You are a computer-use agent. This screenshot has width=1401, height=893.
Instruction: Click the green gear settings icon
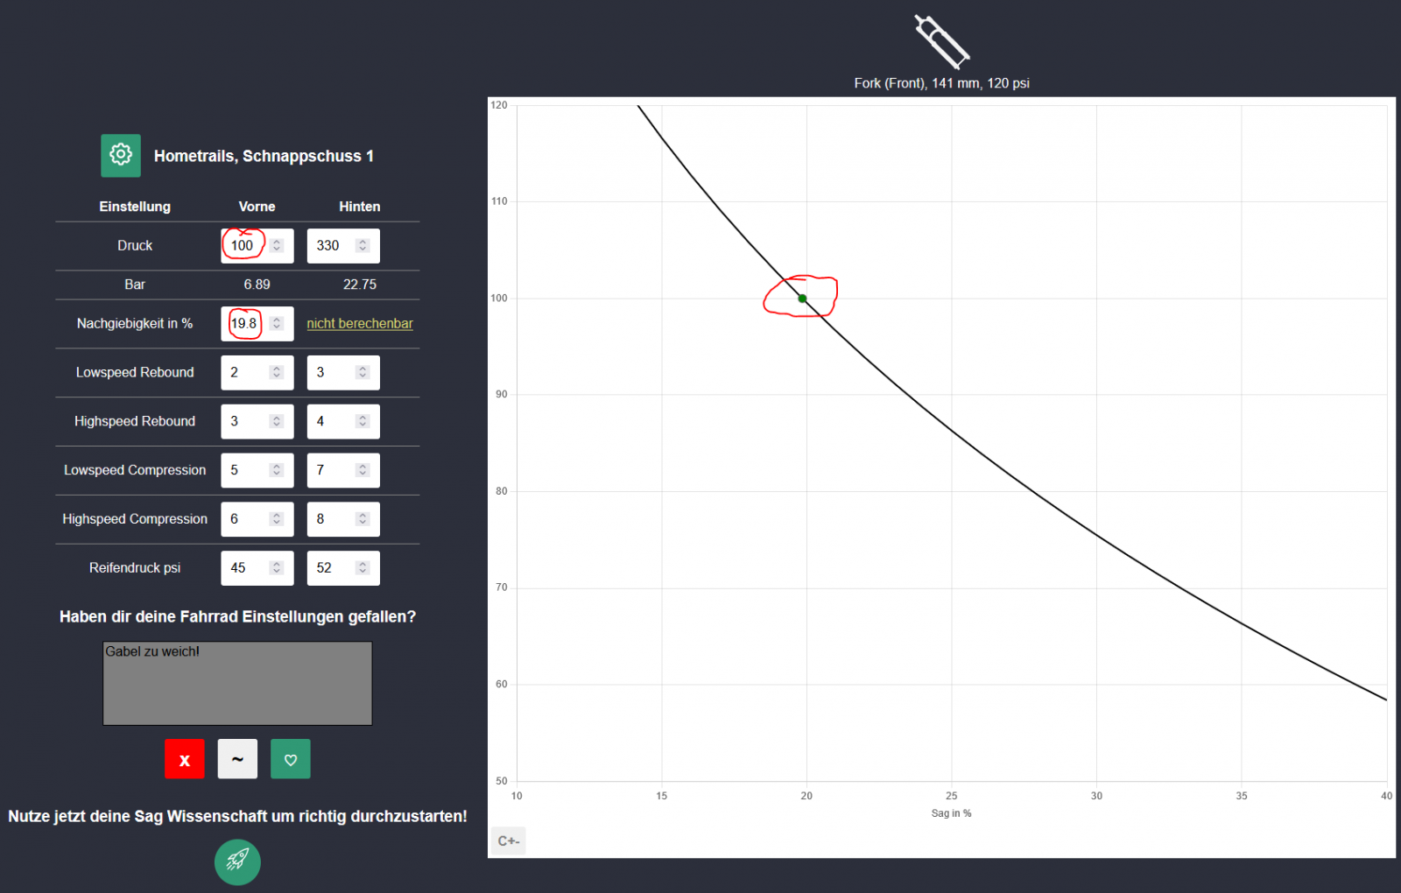(x=121, y=155)
